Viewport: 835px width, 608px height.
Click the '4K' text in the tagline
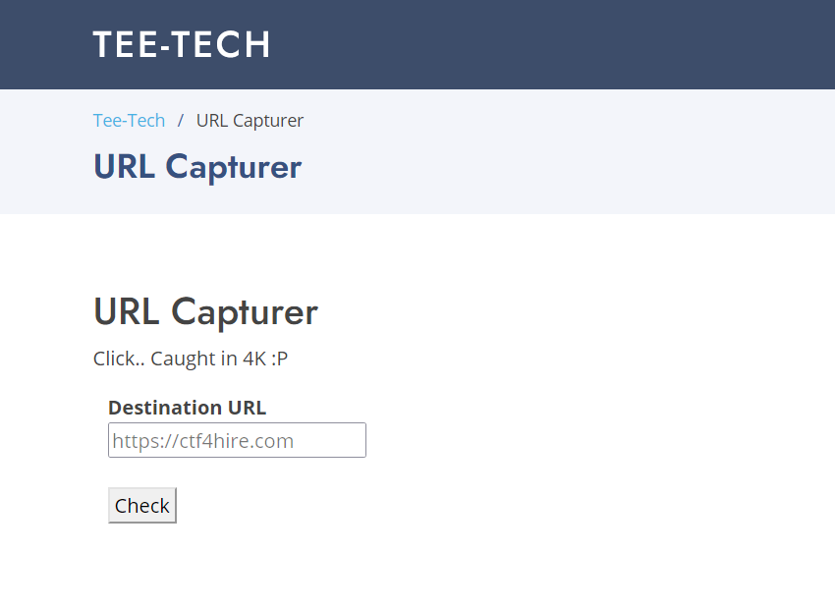pos(254,359)
